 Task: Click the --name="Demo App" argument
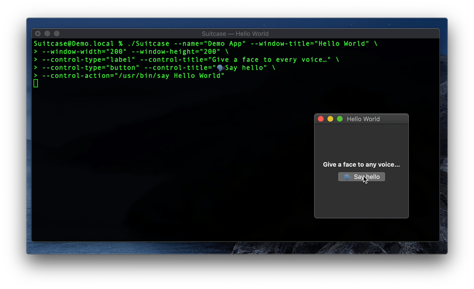(x=210, y=44)
